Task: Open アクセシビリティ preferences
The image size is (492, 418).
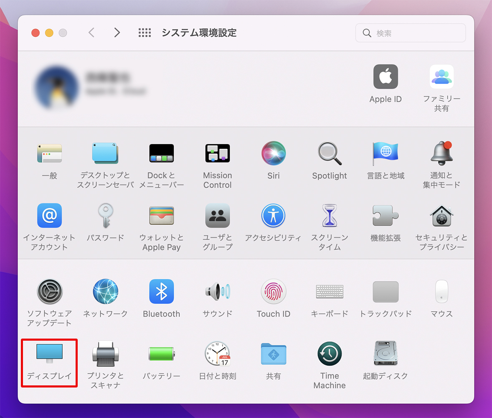Action: [x=274, y=215]
